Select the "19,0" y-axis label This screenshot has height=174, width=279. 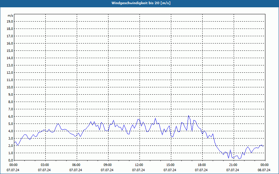pos(10,22)
